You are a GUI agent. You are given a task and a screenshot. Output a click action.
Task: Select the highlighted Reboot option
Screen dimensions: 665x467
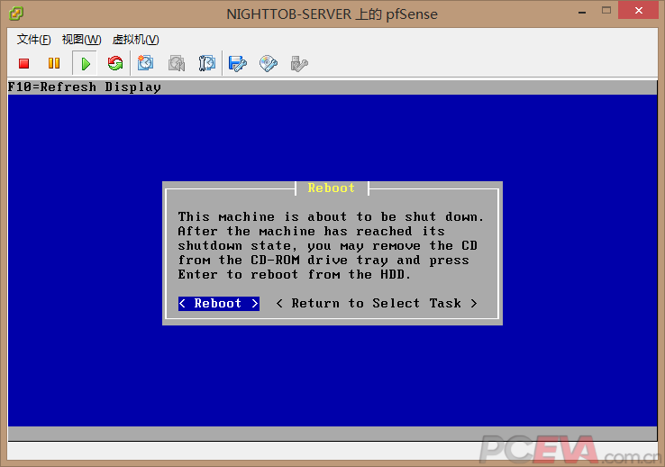click(218, 304)
